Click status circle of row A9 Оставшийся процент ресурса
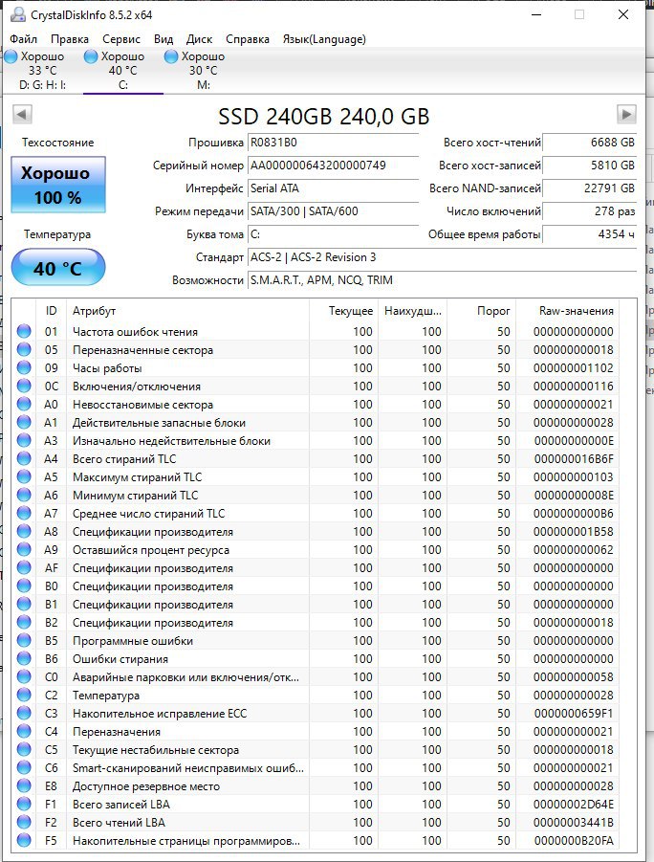The image size is (654, 862). click(x=24, y=549)
